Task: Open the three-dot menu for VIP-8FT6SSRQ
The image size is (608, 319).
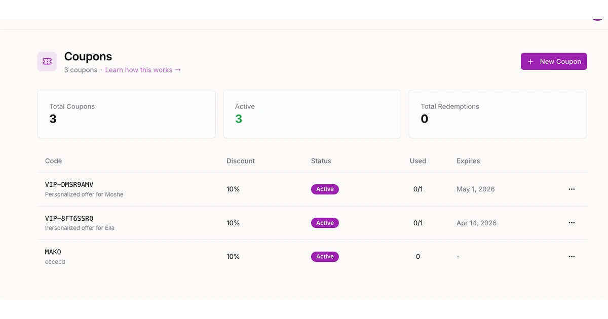Action: (572, 223)
